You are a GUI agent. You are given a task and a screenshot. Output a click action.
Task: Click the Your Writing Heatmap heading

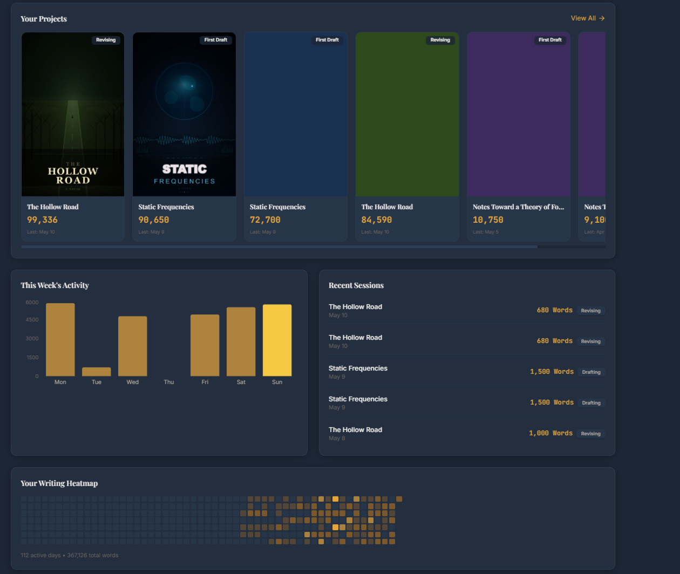59,483
